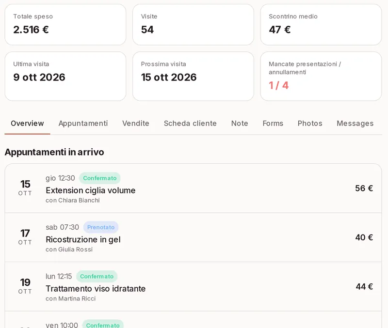Click the Confermato badge on 19 OTT appointment
The width and height of the screenshot is (388, 328).
coord(97,276)
